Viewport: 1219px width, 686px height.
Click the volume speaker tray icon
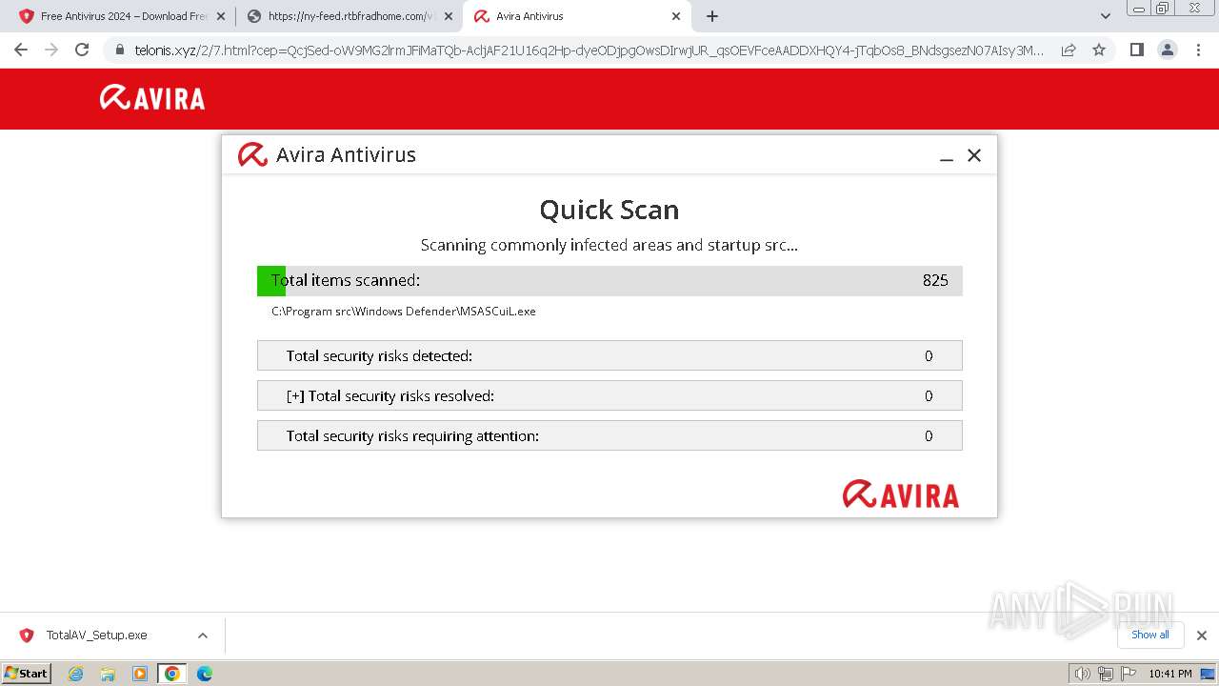(1082, 674)
